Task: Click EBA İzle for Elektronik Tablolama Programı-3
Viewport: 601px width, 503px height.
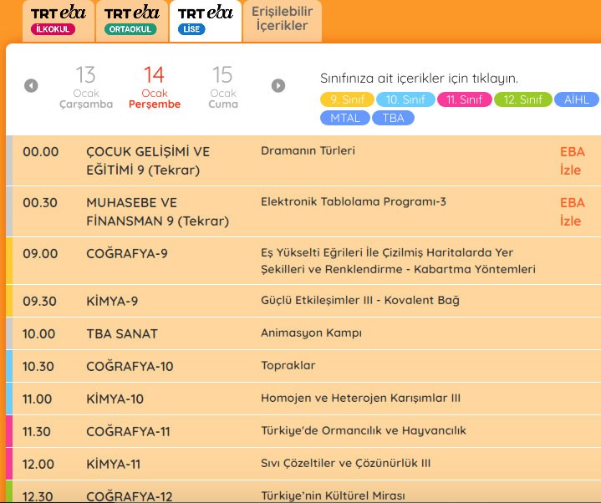Action: [572, 211]
